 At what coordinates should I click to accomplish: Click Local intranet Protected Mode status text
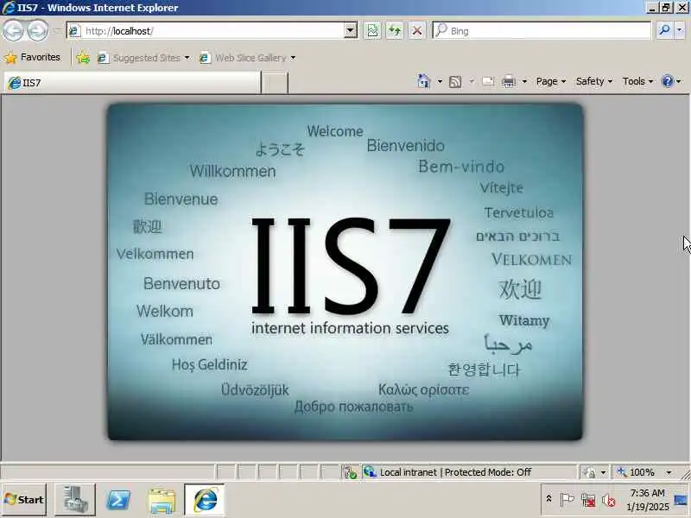coord(455,472)
